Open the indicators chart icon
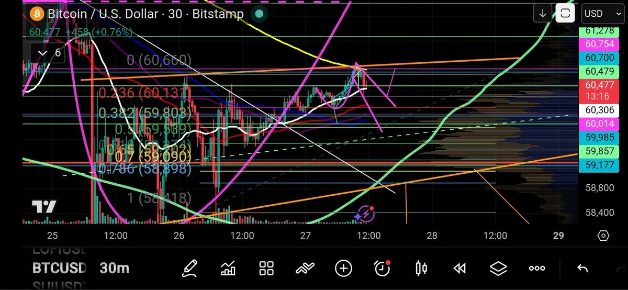 coord(228,269)
